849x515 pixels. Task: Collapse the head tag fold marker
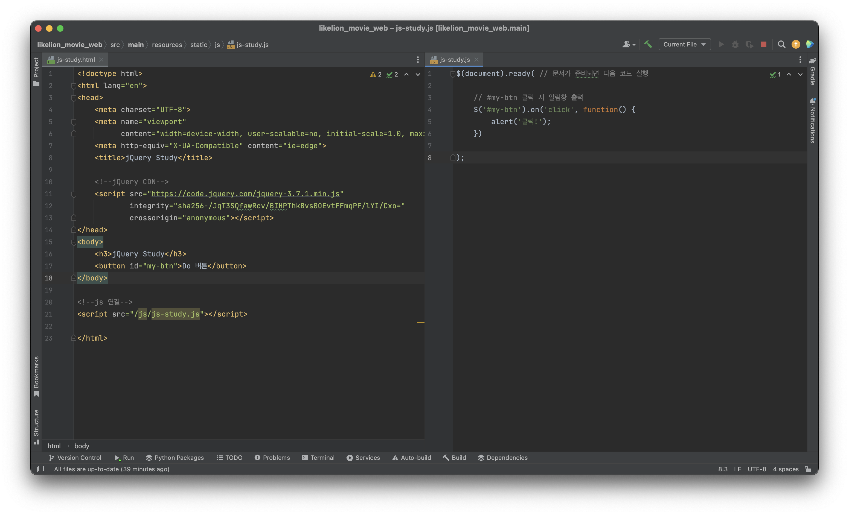[73, 98]
